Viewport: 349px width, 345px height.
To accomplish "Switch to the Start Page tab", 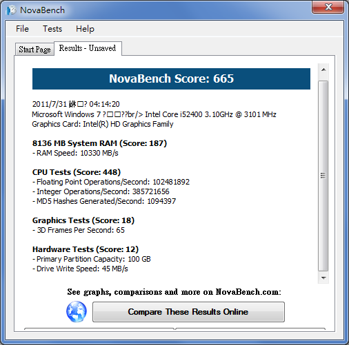I will [x=34, y=50].
